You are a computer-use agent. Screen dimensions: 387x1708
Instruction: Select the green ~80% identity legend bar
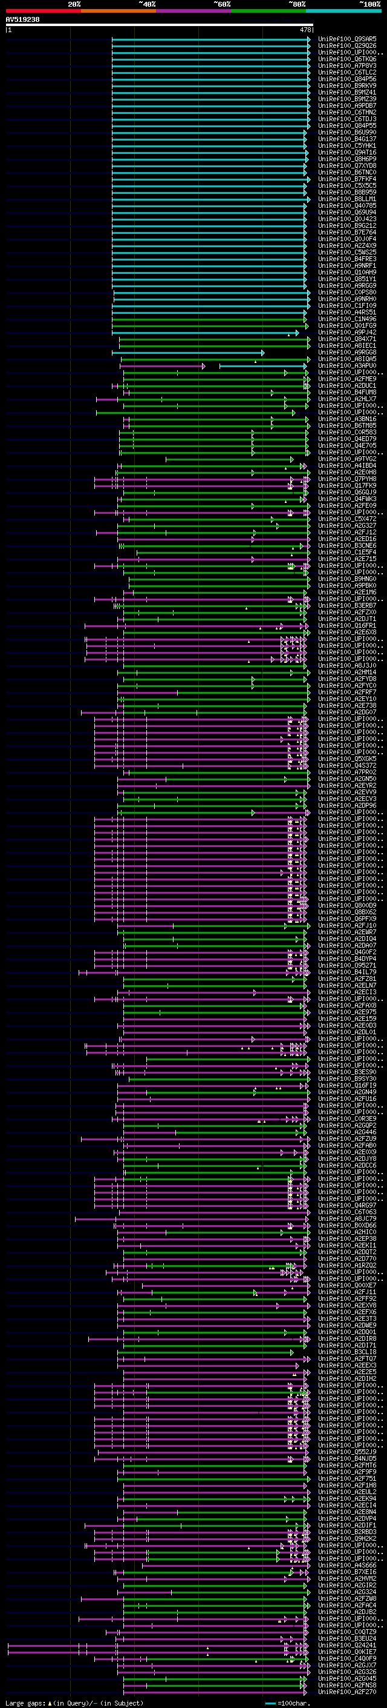tap(268, 11)
